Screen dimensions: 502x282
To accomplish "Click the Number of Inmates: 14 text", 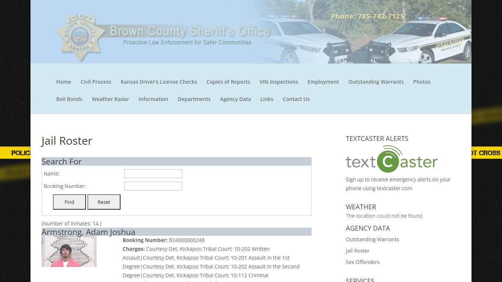I will pos(71,224).
